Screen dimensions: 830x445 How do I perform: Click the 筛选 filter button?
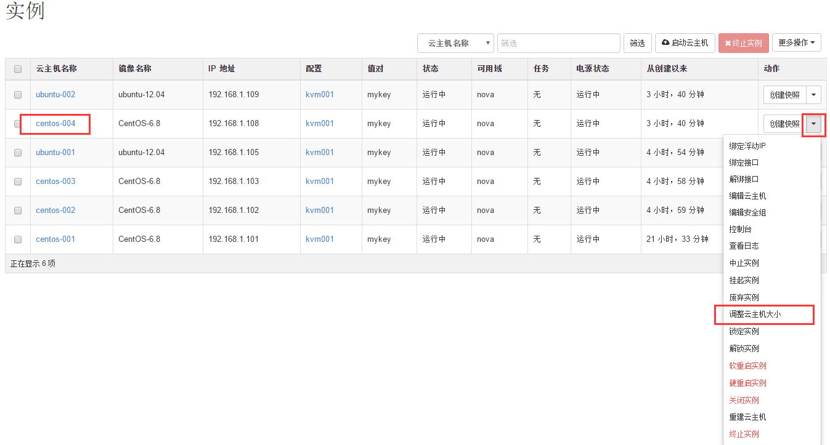638,43
